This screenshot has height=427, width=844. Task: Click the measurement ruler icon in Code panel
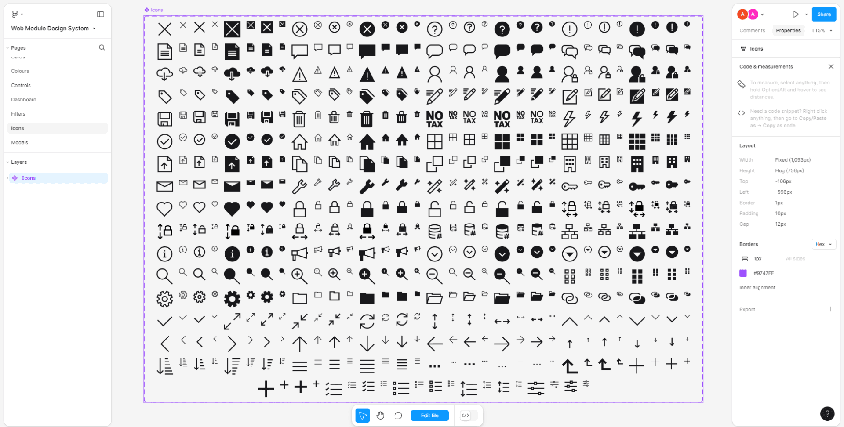click(x=742, y=84)
